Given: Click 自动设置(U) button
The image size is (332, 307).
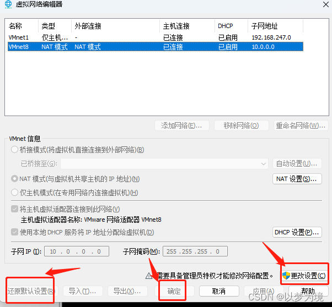Looking at the screenshot, I should (x=297, y=163).
